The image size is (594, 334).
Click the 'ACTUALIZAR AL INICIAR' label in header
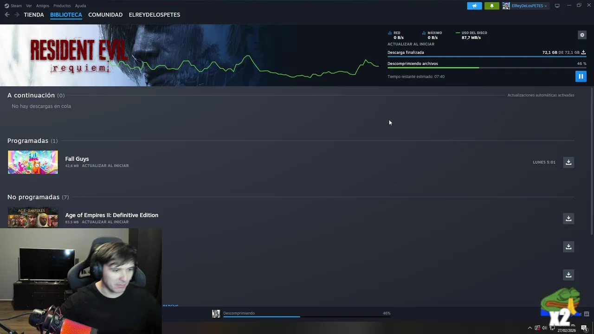coord(411,44)
